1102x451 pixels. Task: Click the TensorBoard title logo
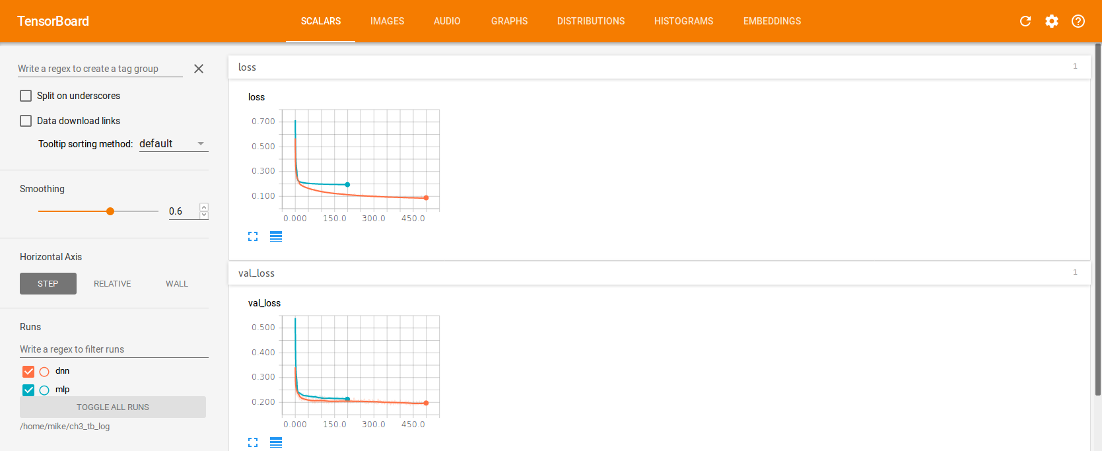point(53,21)
